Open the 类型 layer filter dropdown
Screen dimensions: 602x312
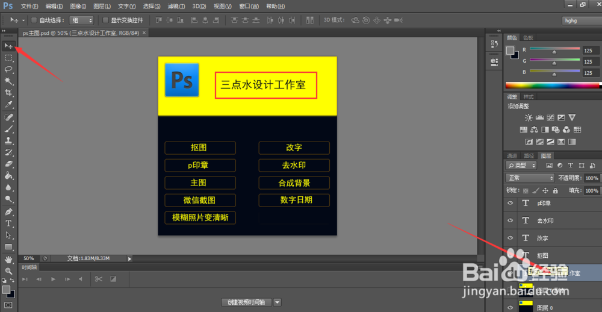click(521, 166)
